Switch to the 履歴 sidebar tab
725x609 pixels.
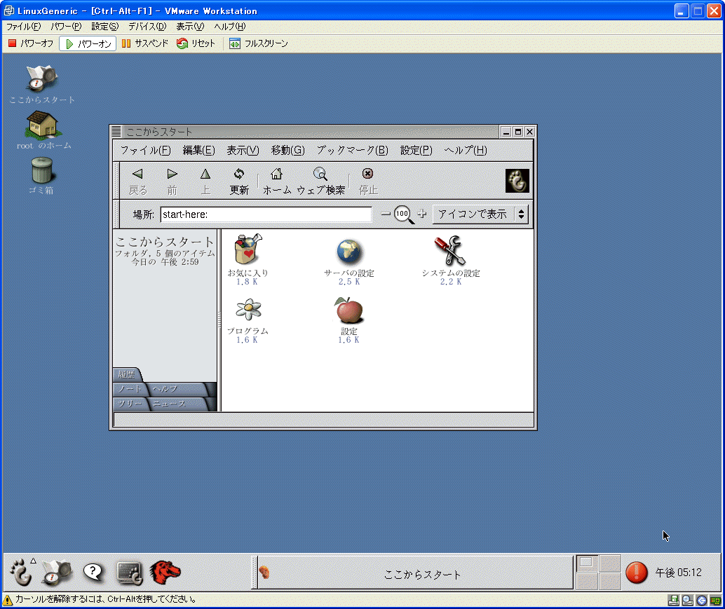(127, 374)
